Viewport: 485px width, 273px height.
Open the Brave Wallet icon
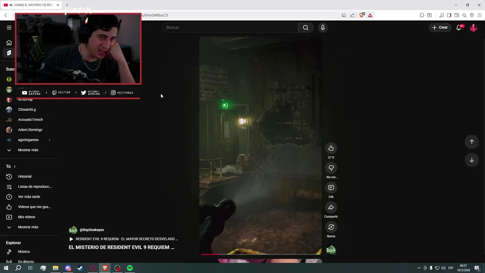pyautogui.click(x=457, y=15)
